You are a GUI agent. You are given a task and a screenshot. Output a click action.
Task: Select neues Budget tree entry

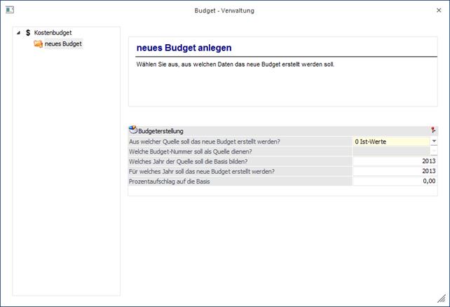(64, 44)
